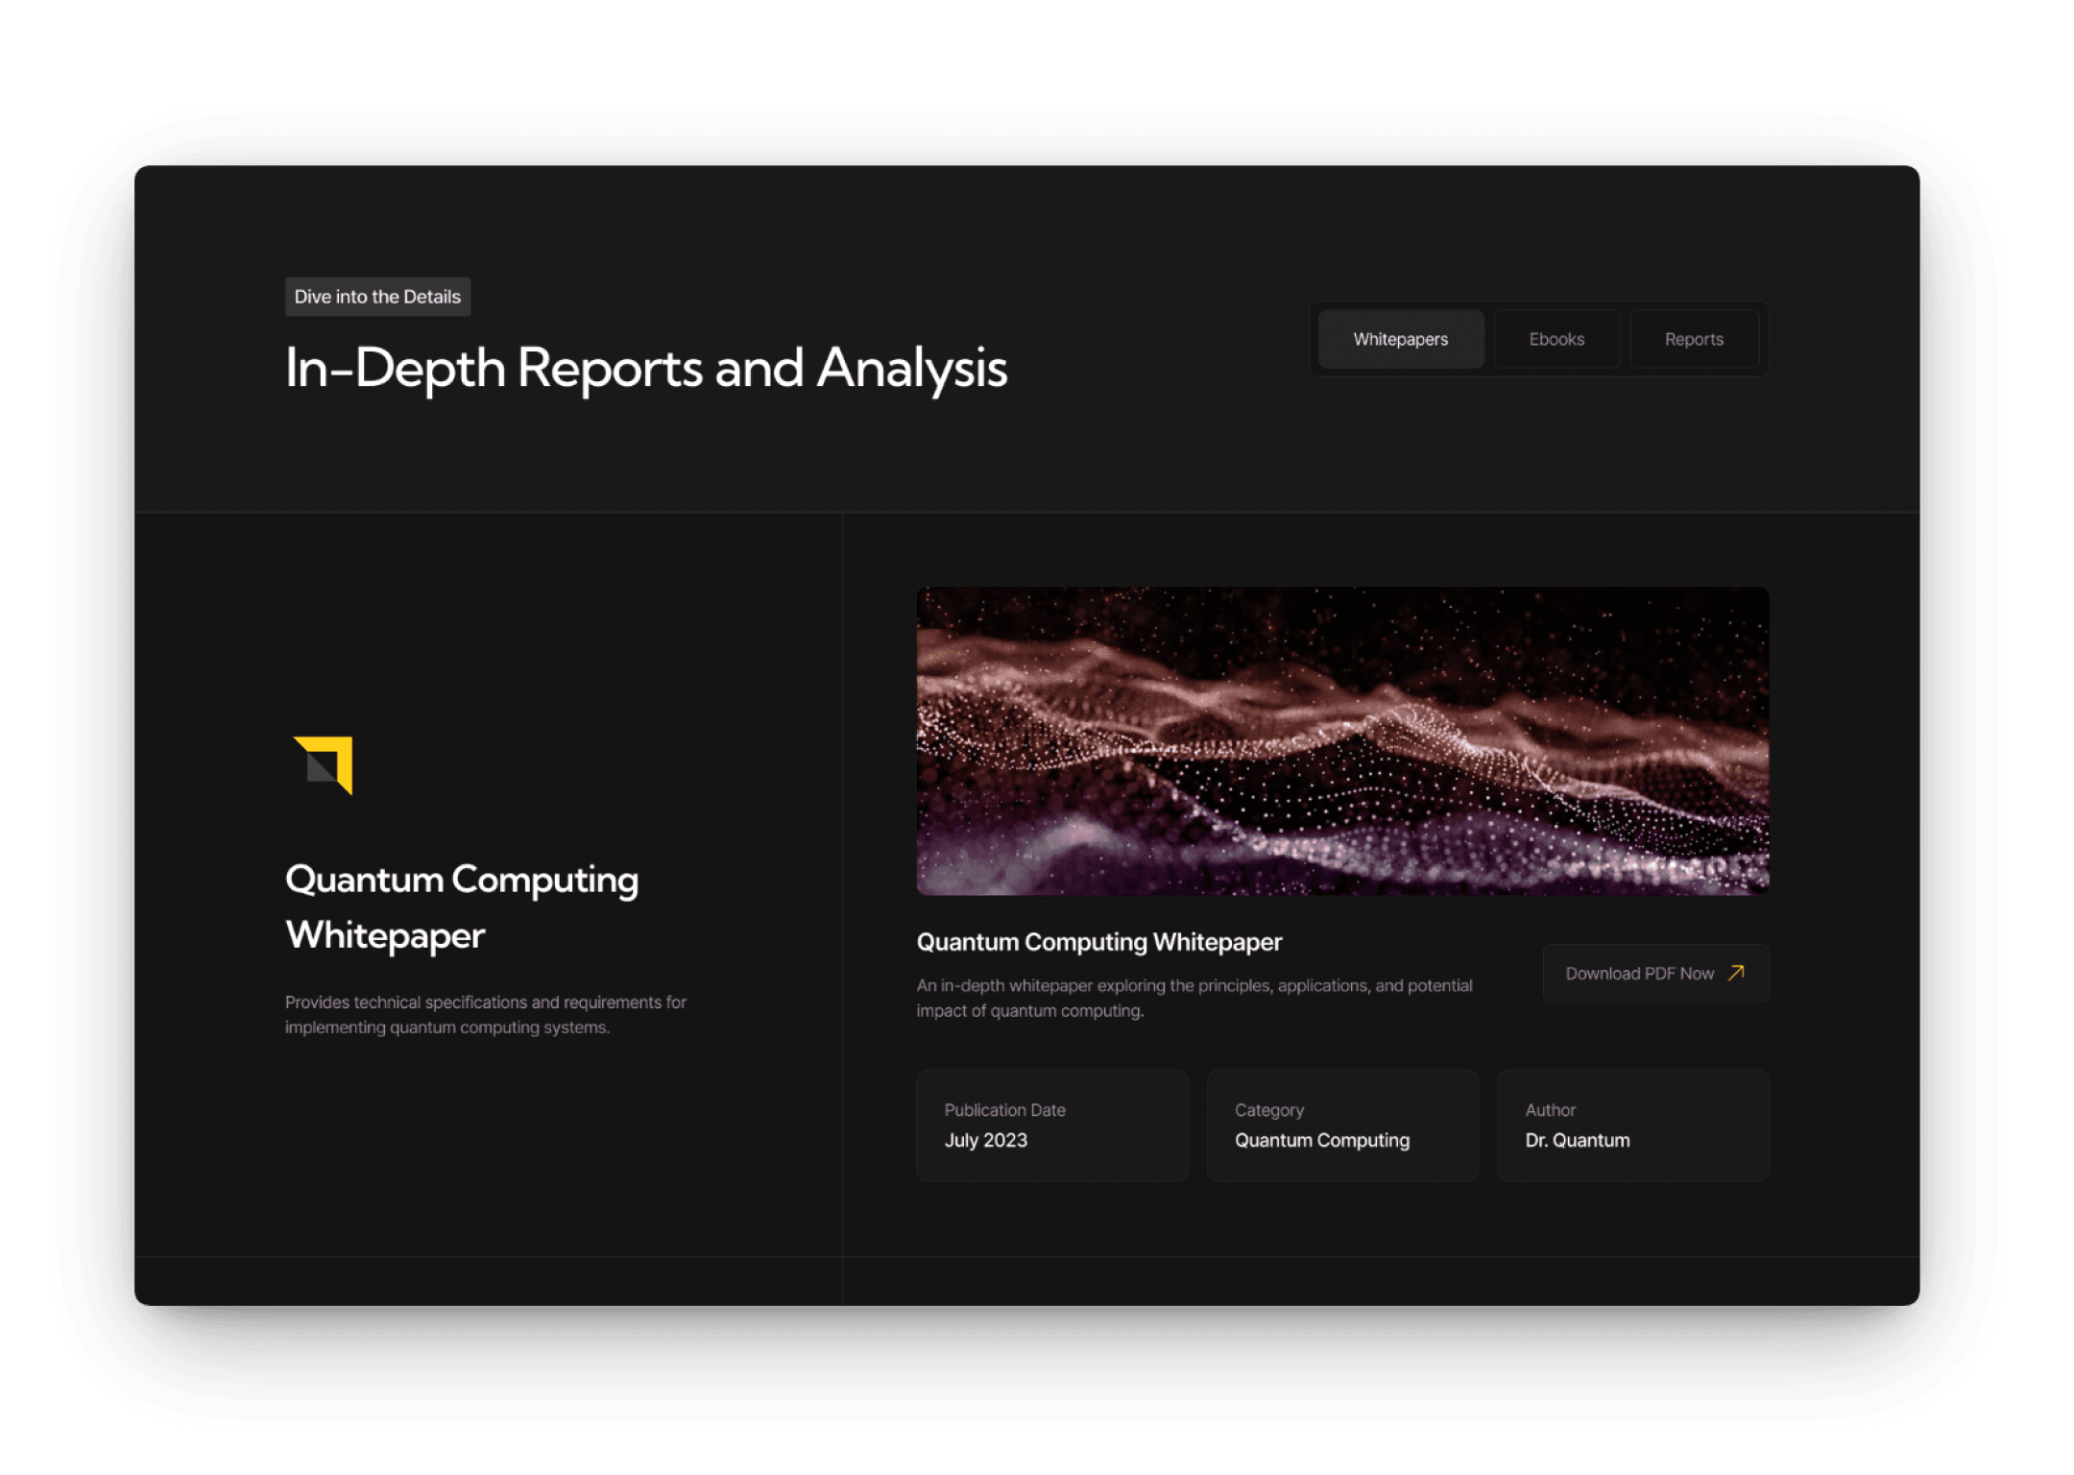The height and width of the screenshot is (1475, 2074).
Task: Open the Reports tab
Action: click(x=1694, y=339)
